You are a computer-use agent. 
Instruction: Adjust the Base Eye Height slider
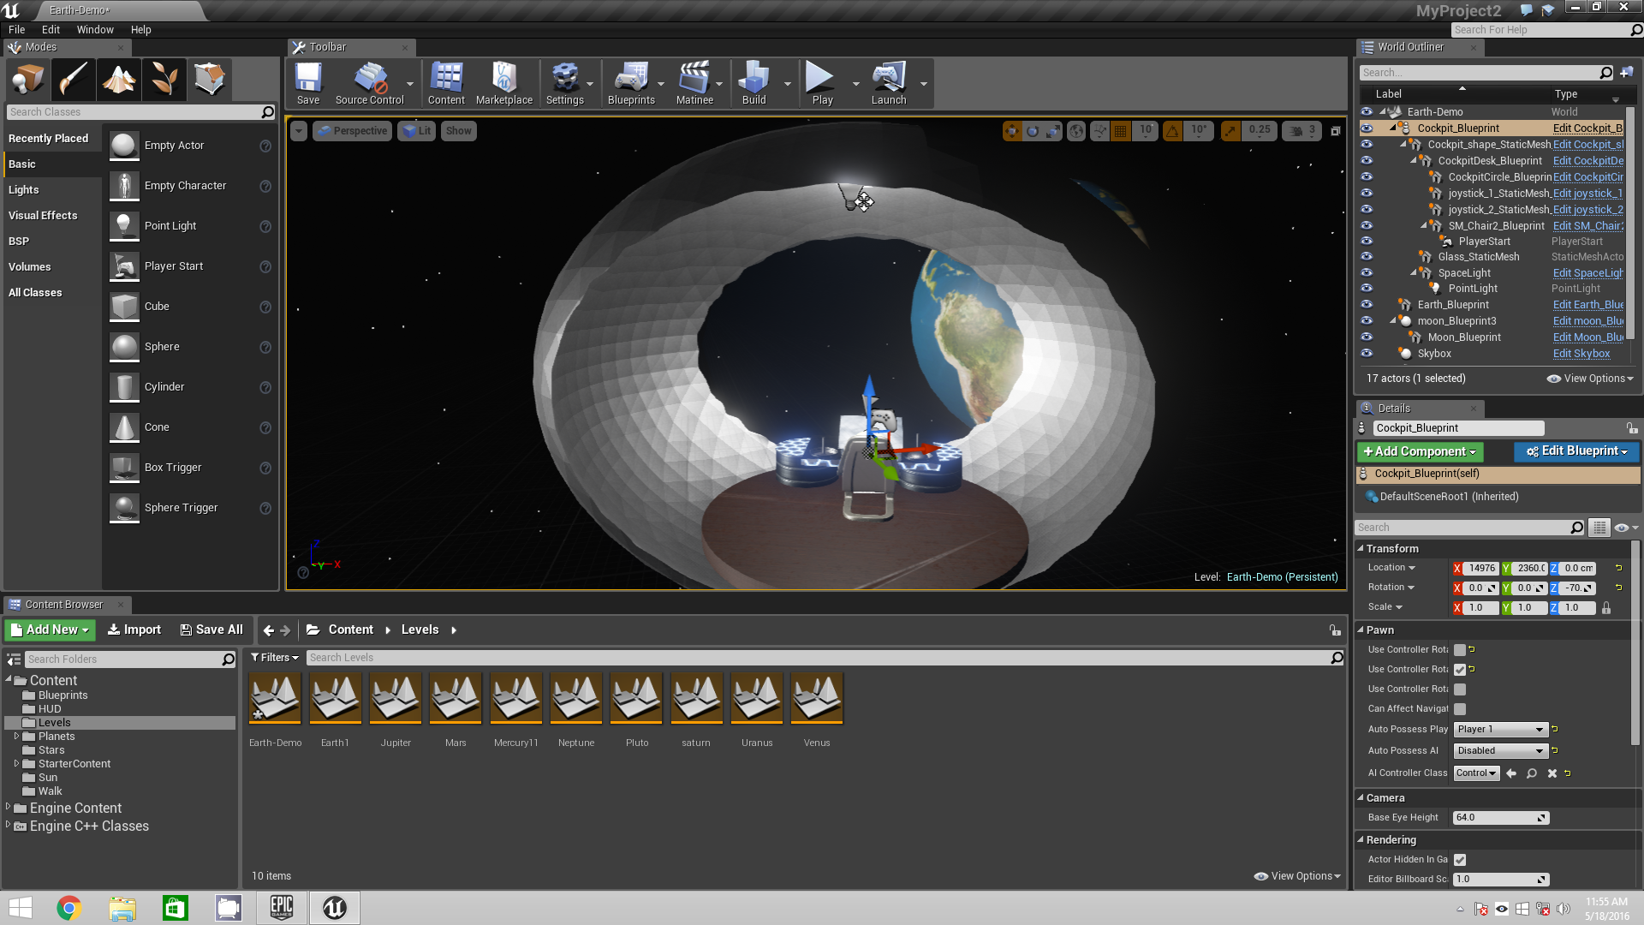(x=1501, y=816)
